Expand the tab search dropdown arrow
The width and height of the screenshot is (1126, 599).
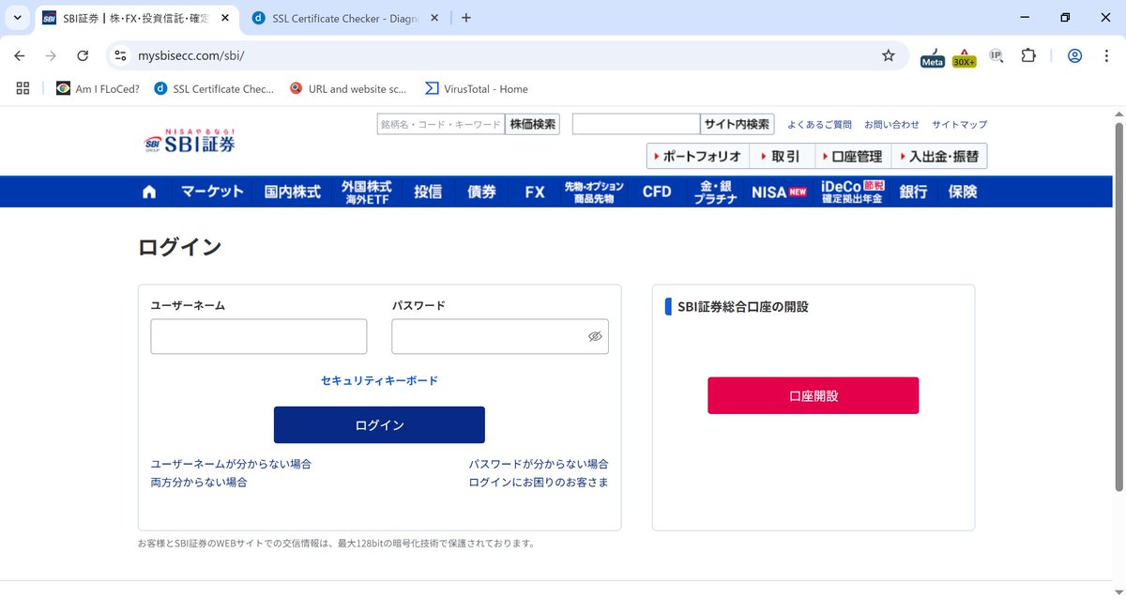coord(17,18)
